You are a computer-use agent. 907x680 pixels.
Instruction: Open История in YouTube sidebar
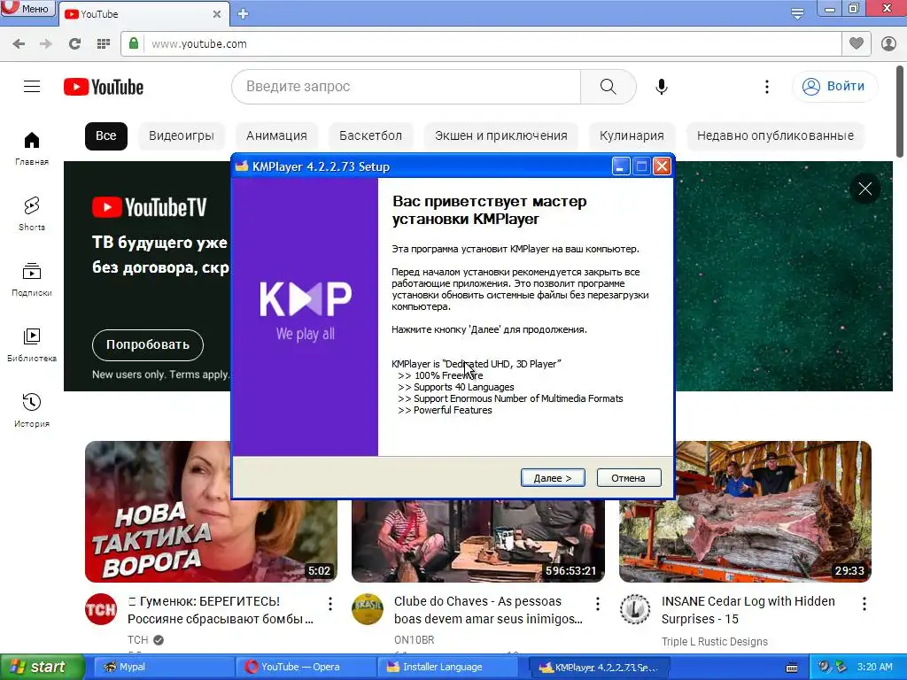[32, 411]
